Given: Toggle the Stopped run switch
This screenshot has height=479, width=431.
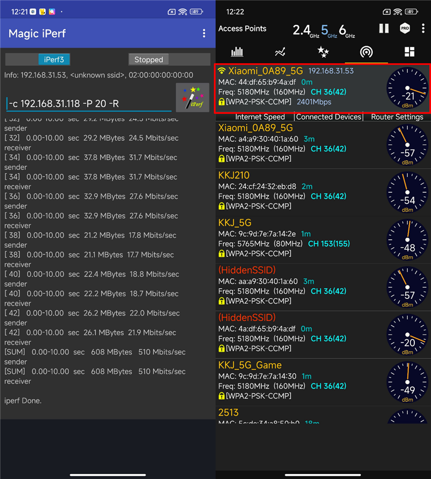Looking at the screenshot, I should click(x=169, y=59).
